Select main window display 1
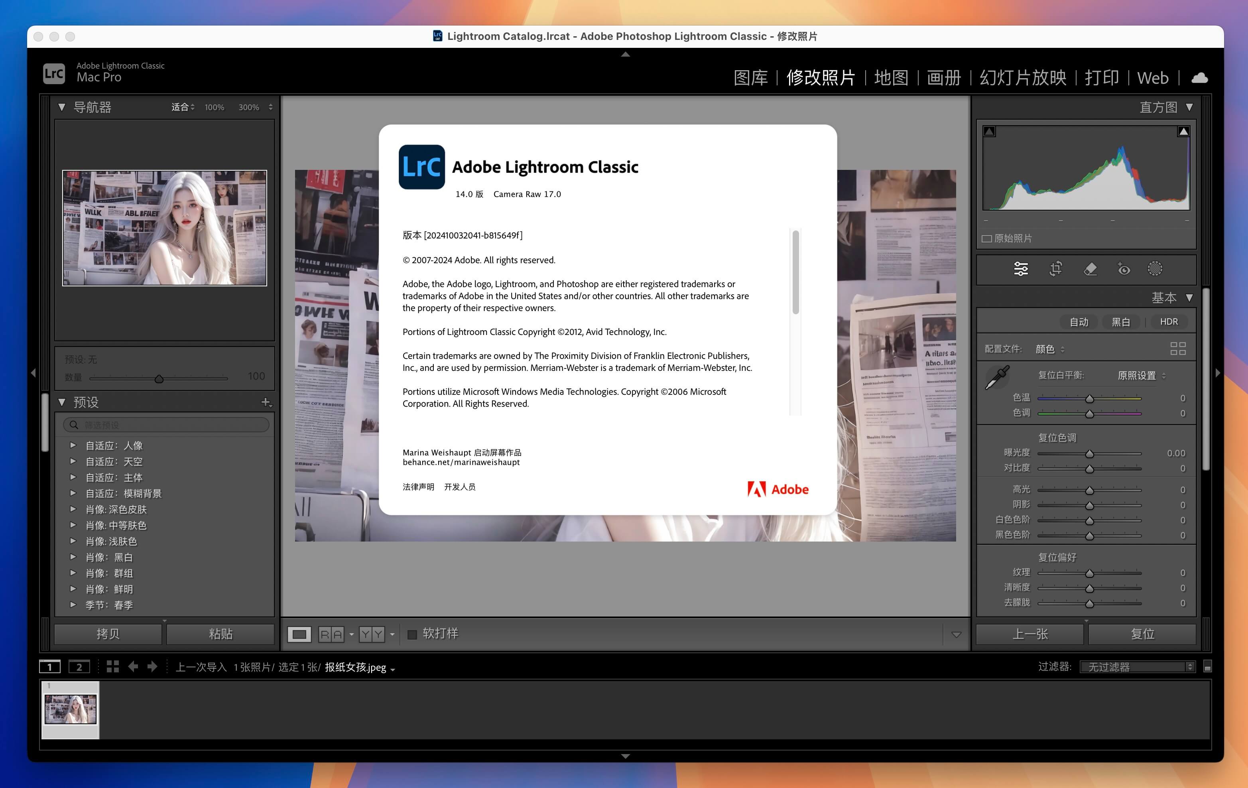 (50, 667)
